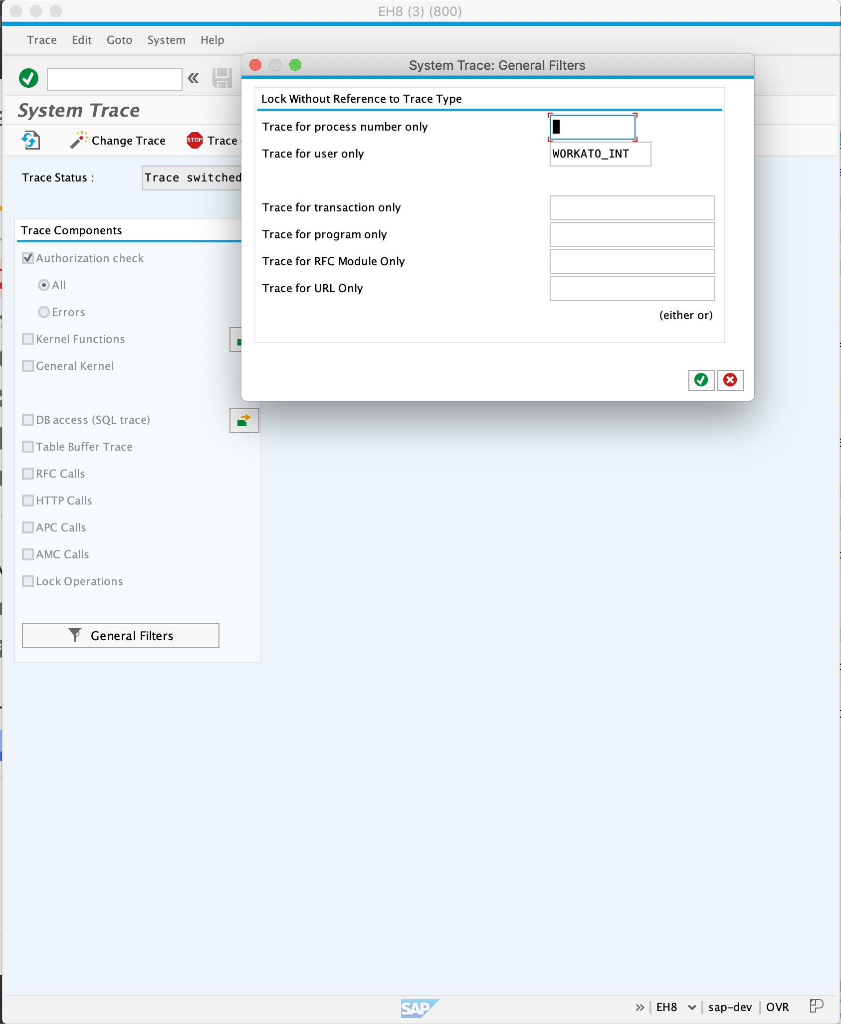
Task: Click the Trace for user only input showing WORKATO_INT
Action: tap(600, 154)
